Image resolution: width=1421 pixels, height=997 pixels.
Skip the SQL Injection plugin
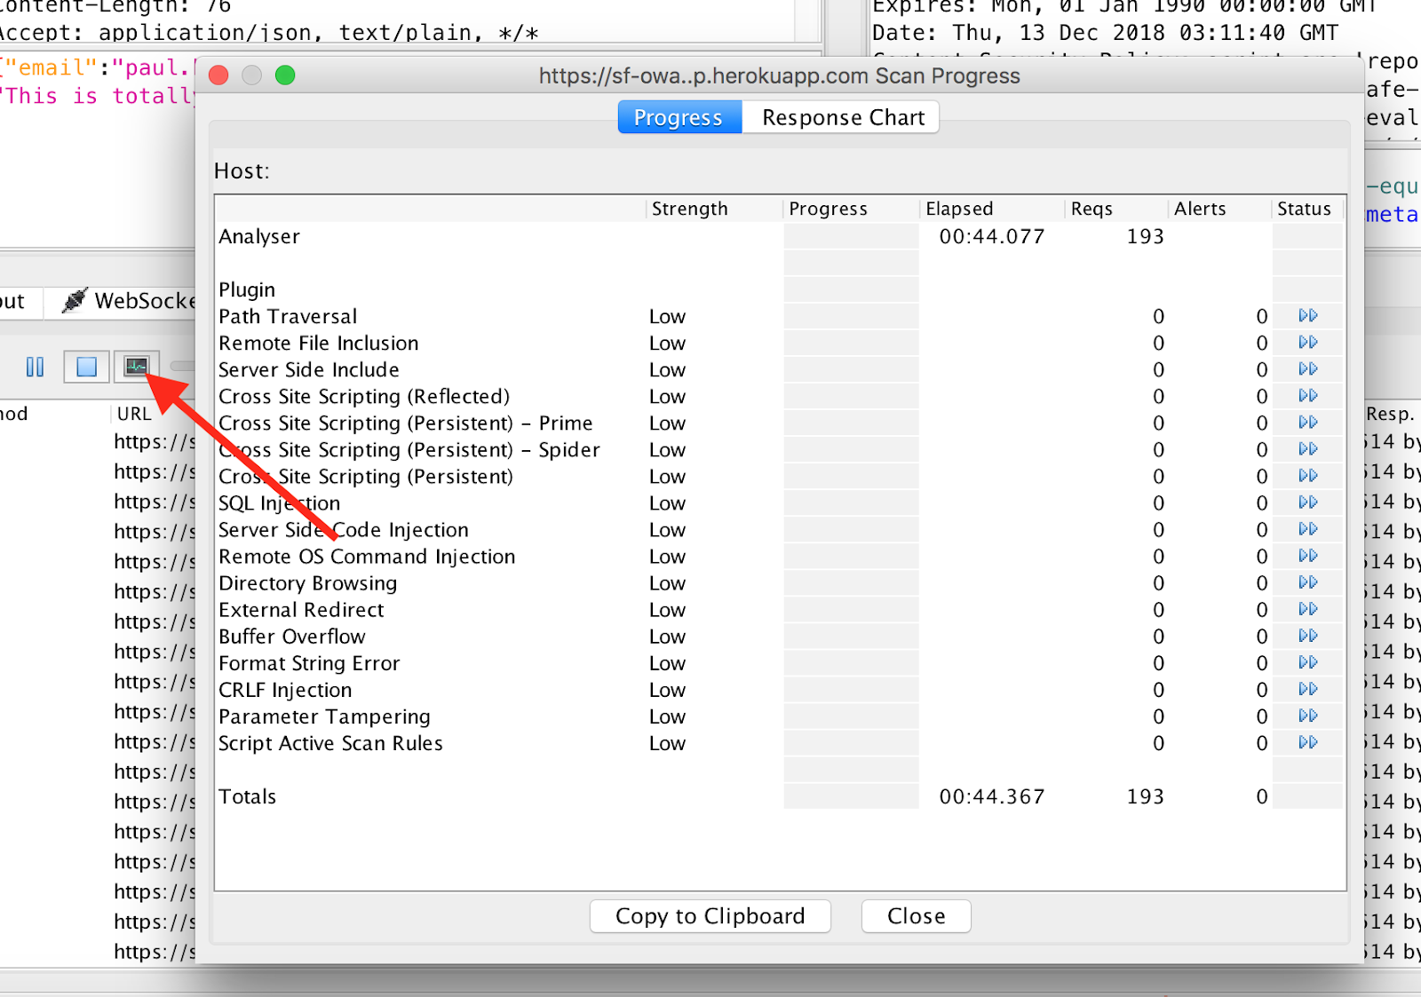(1306, 502)
